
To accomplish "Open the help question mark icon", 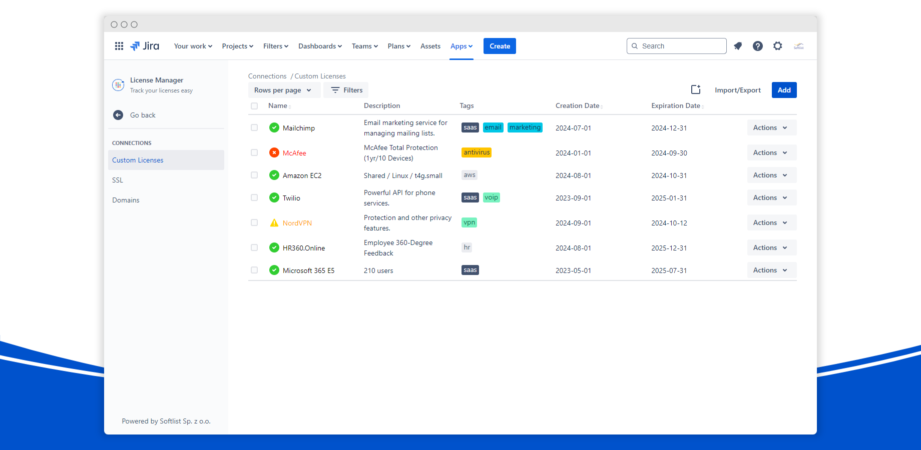I will [x=758, y=46].
